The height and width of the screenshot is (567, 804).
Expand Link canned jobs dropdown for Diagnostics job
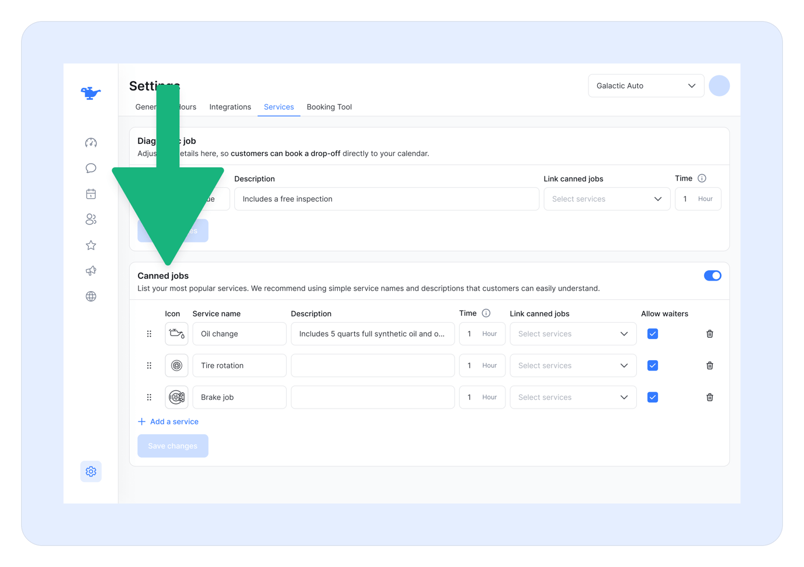(607, 199)
